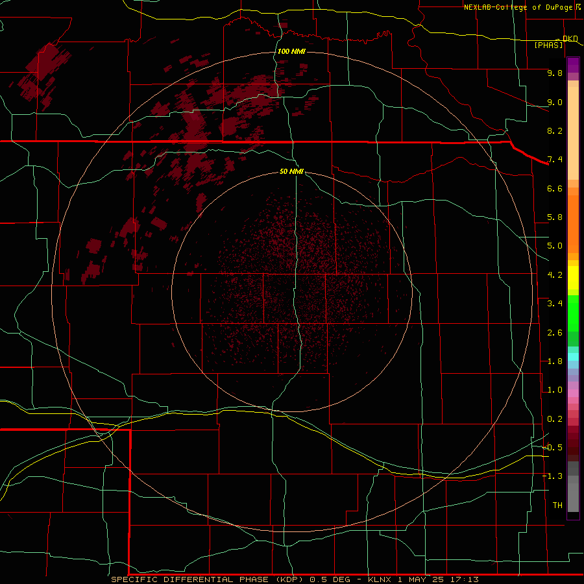This screenshot has width=584, height=584.
Task: Click the -0.5 value on color scale
Action: 552,448
